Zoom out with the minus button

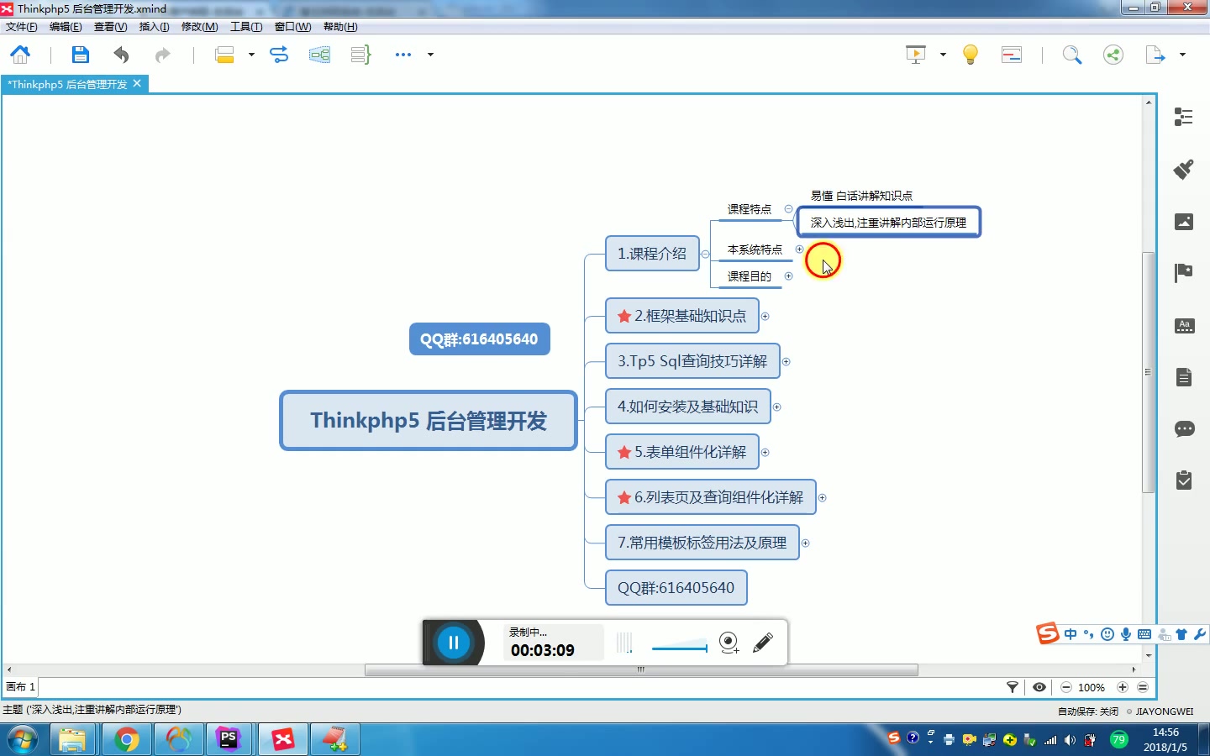click(x=1066, y=687)
